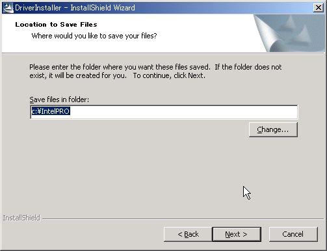Click the separator line beside InstallShield
Image resolution: width=327 pixels, height=251 pixels.
[x=183, y=219]
